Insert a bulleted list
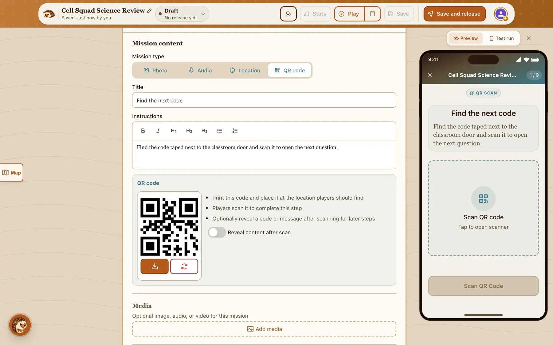Screen dimensions: 553x345 click(x=220, y=131)
